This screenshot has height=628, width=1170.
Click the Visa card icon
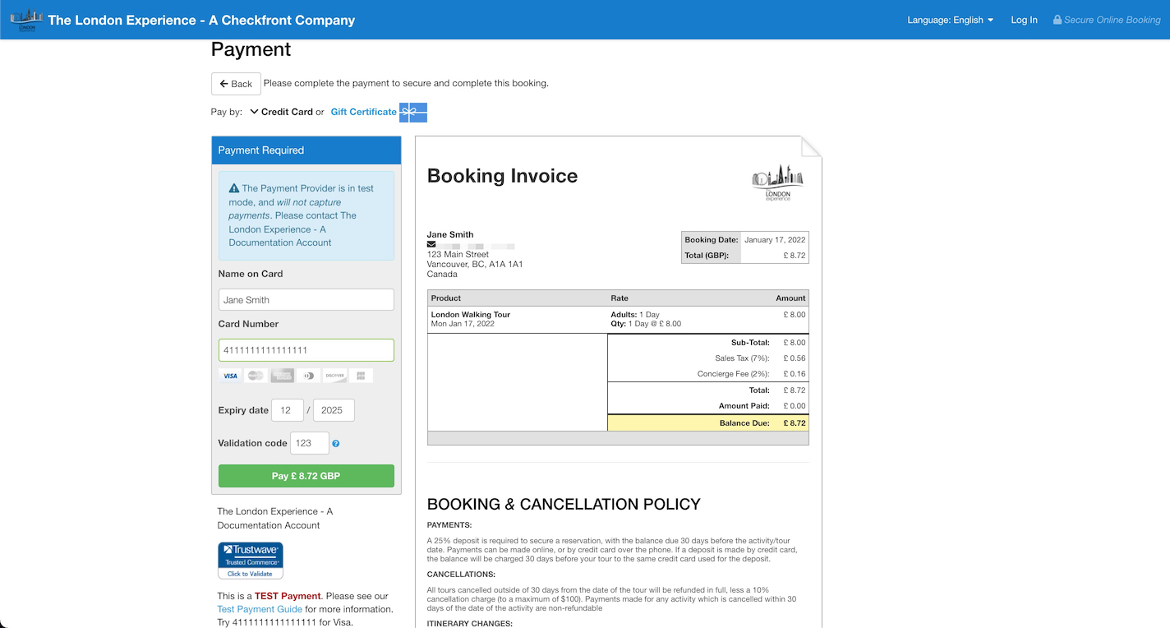(231, 376)
